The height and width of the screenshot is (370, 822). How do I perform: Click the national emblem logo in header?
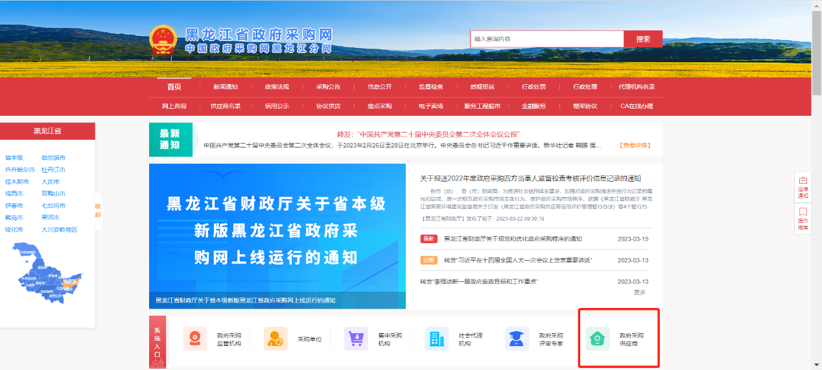[163, 41]
